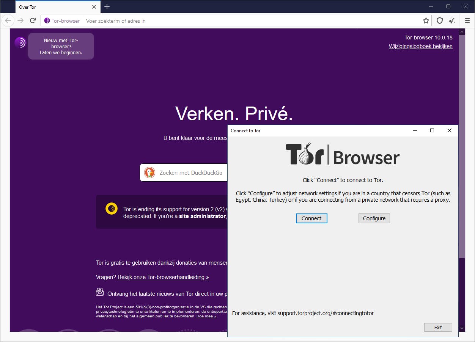Select the Over Tor tab

coord(58,7)
